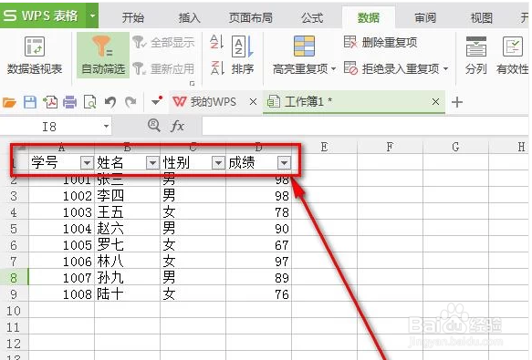Viewport: 532px width, 360px height.
Task: Close the 我的WPS tab
Action: [x=253, y=102]
